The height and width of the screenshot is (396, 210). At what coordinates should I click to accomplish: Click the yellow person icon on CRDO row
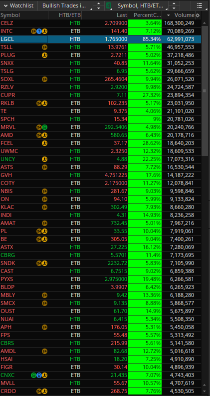pos(44,391)
